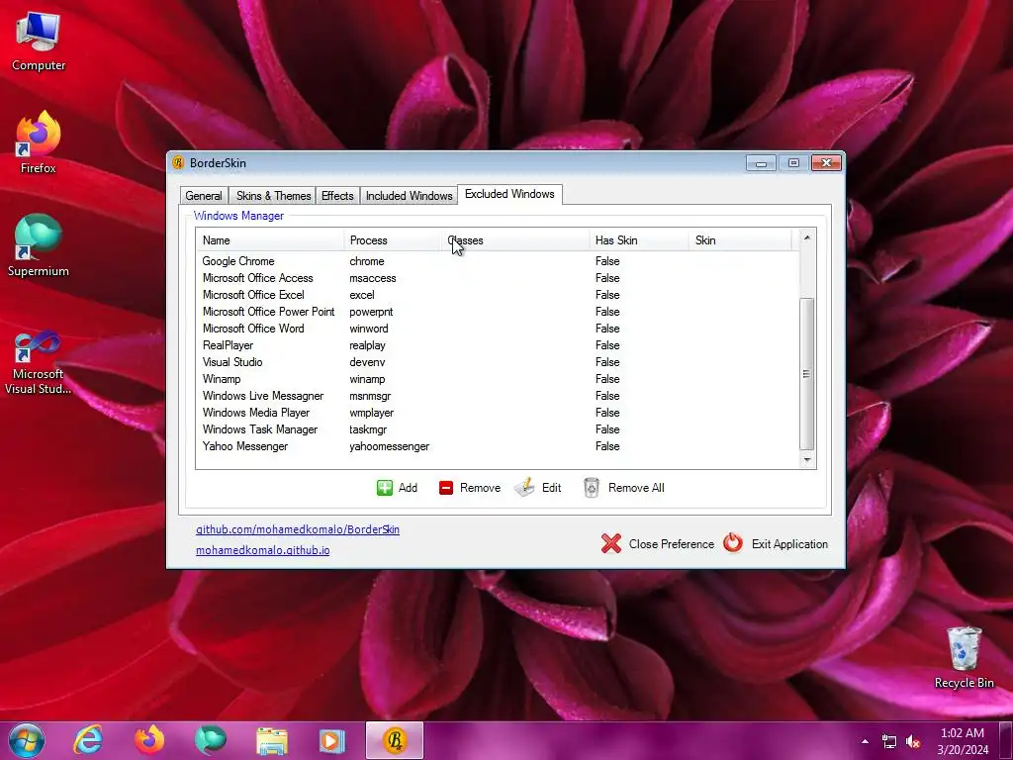Click the yahoomessenger process cell
The image size is (1013, 760).
click(x=389, y=446)
